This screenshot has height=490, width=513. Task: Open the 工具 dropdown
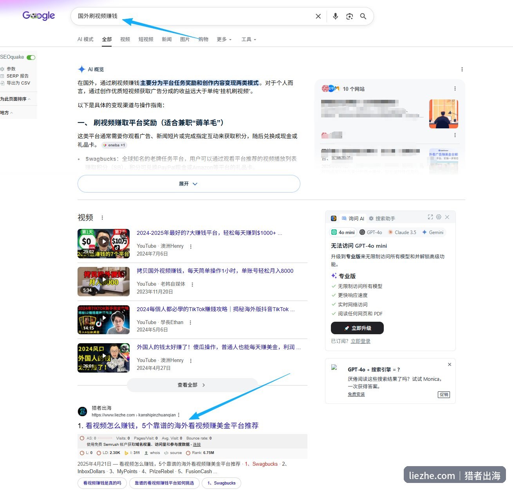(x=249, y=40)
